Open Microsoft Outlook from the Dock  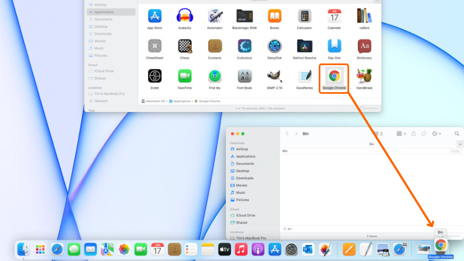308,249
